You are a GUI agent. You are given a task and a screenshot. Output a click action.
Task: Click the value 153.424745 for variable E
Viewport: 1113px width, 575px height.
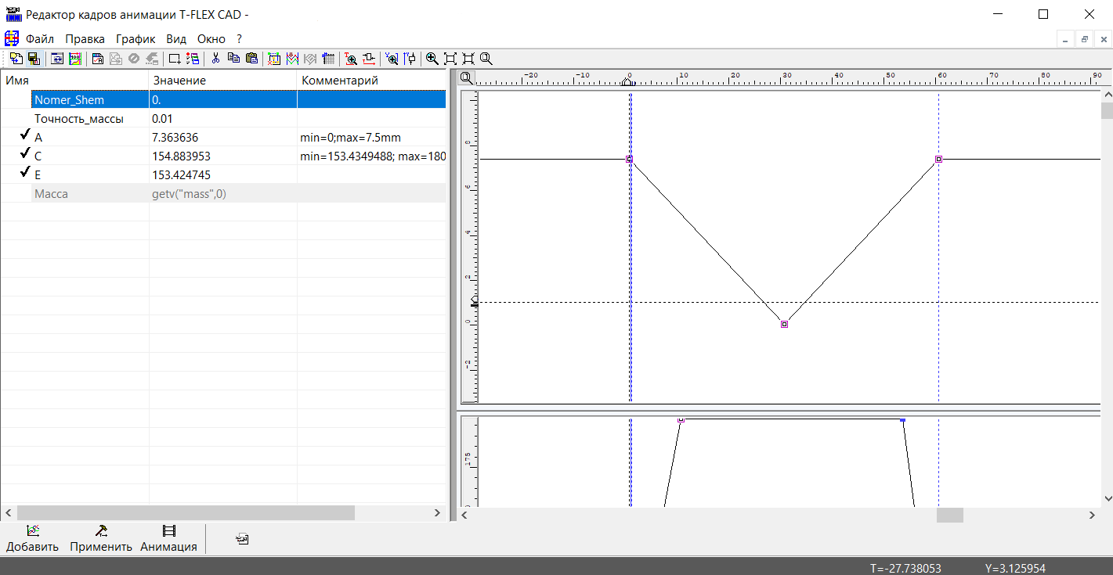click(181, 174)
